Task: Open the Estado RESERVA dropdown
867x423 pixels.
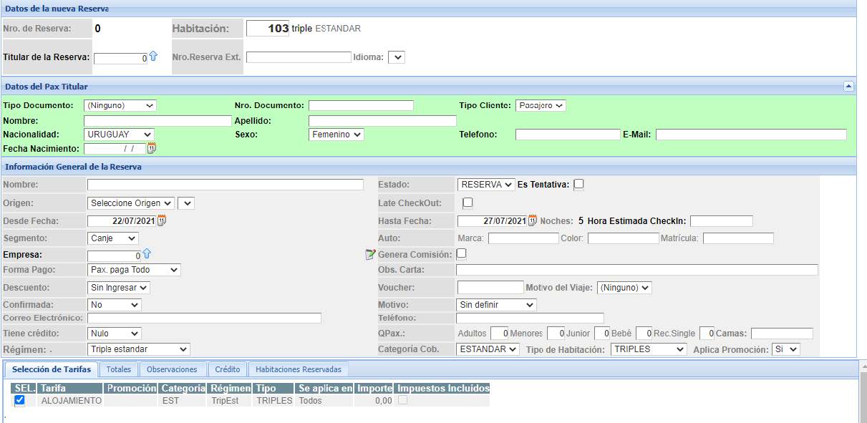Action: 486,185
